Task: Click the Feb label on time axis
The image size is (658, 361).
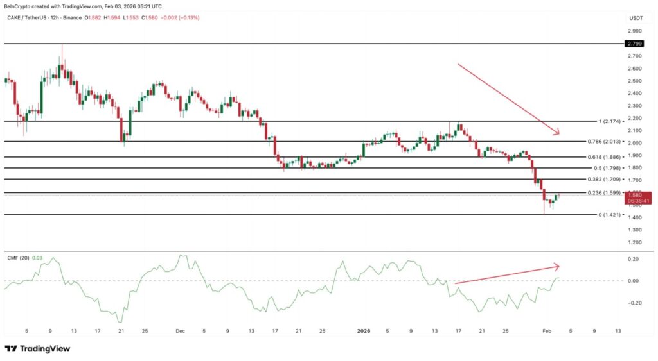Action: pos(546,331)
